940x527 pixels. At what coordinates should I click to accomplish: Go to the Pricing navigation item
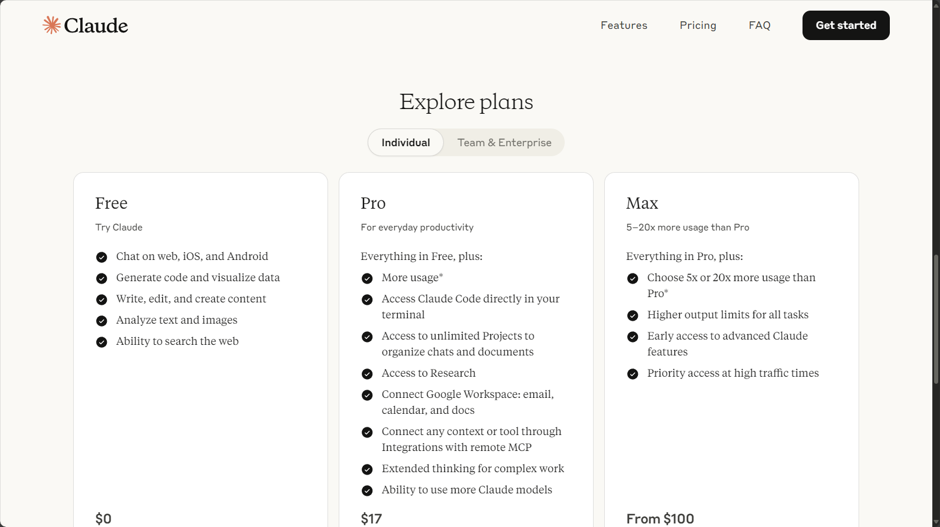pos(697,25)
